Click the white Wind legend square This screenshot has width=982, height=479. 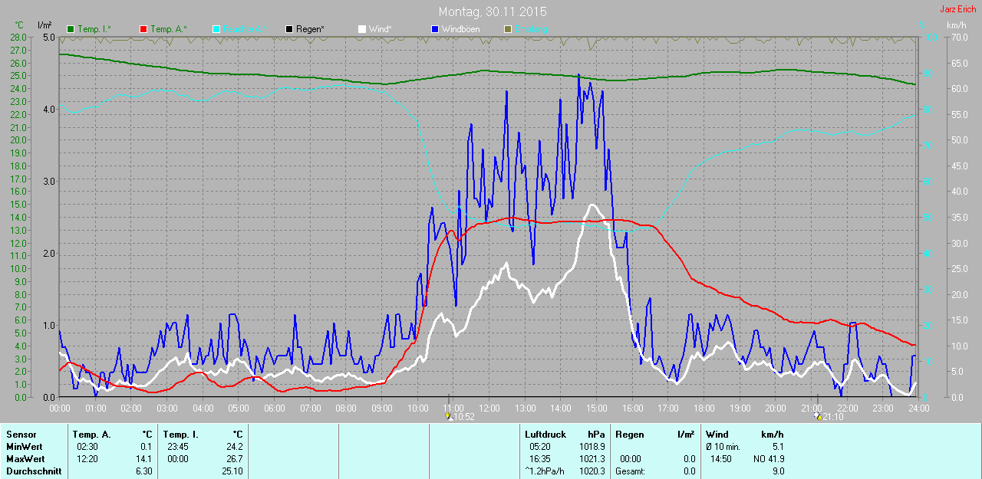click(x=362, y=29)
